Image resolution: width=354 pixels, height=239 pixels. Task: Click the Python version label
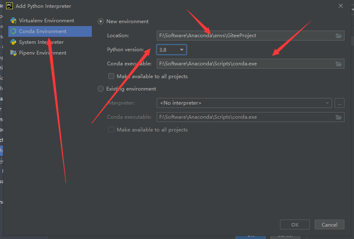(x=125, y=50)
